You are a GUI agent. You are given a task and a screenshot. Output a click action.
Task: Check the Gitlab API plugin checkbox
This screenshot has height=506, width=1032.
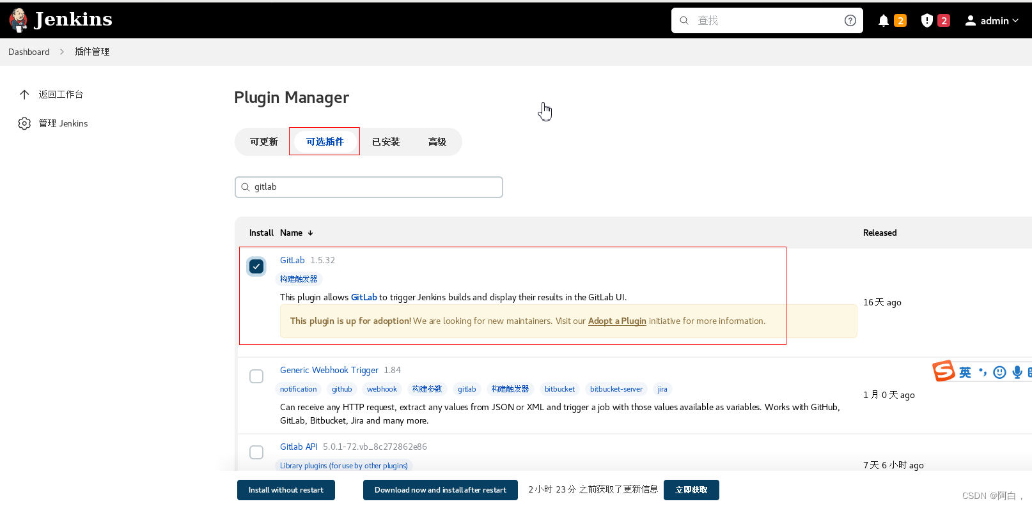256,452
